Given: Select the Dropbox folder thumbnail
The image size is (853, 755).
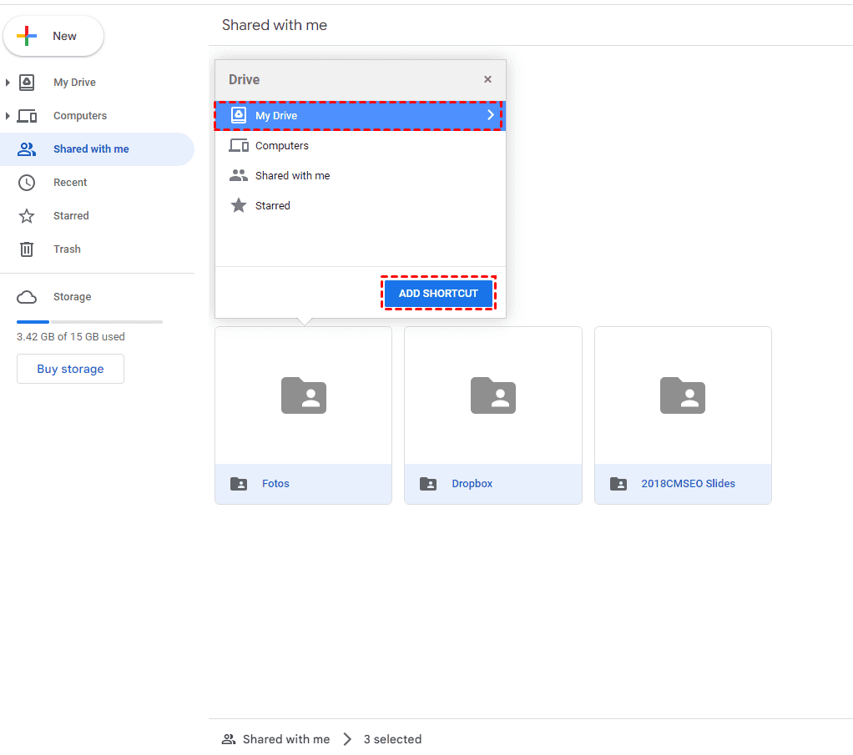Looking at the screenshot, I should tap(492, 395).
